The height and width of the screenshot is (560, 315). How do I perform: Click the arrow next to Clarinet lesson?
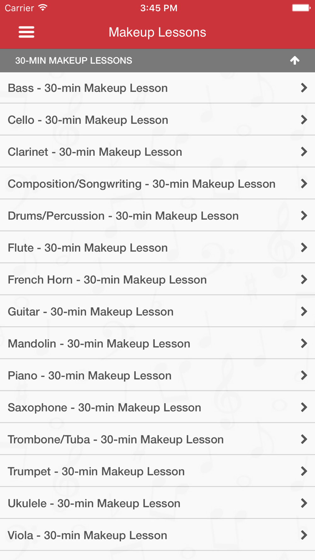[x=304, y=152]
